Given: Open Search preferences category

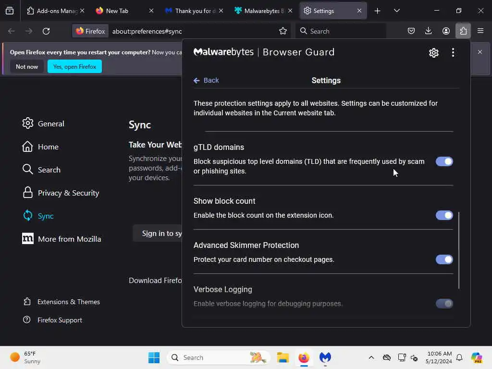Looking at the screenshot, I should [41, 170].
